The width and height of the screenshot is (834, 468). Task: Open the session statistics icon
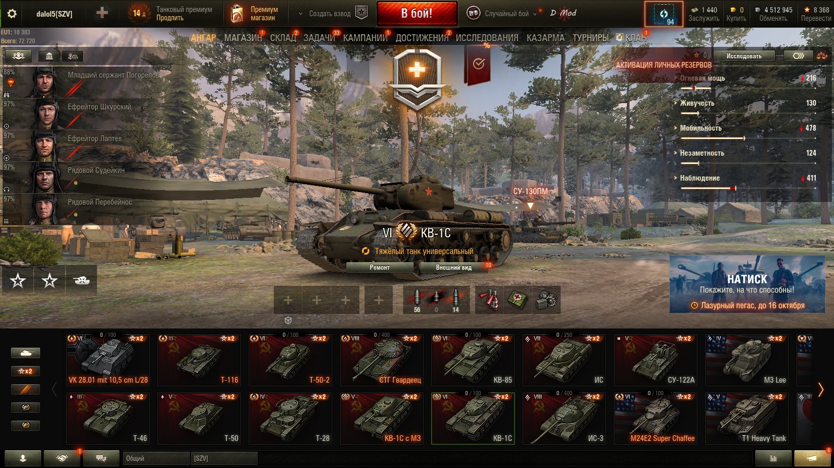(x=773, y=458)
